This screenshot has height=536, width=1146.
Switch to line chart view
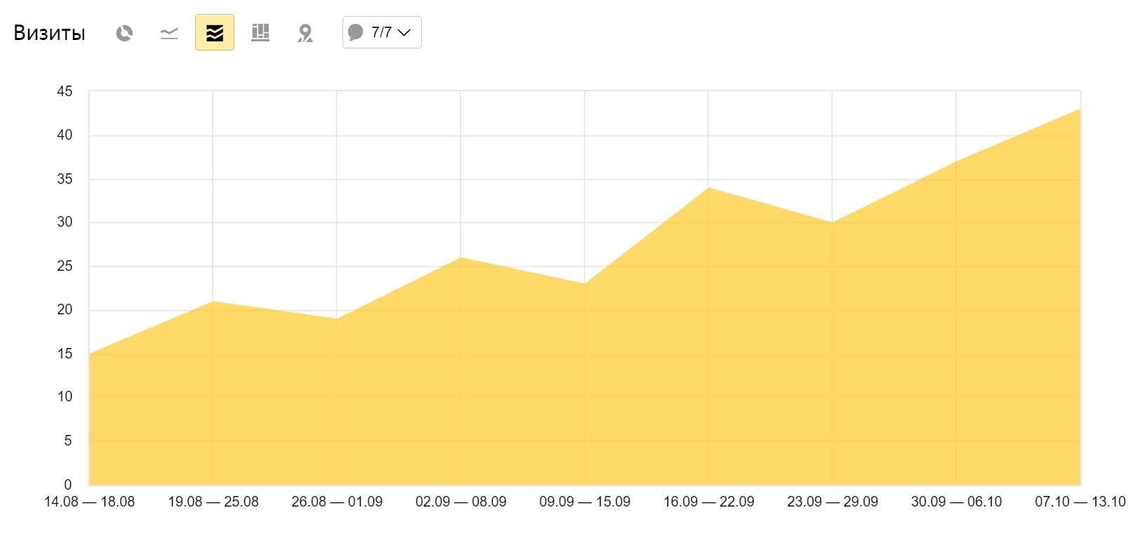[x=169, y=32]
